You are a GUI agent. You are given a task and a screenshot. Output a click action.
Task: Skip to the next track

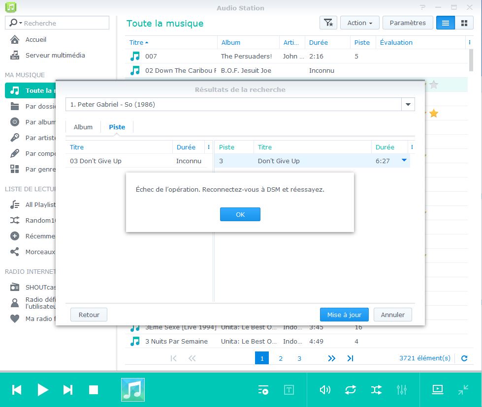click(x=68, y=390)
